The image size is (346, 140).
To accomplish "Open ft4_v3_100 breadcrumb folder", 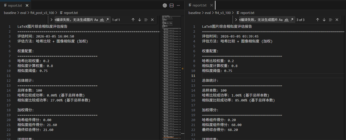I will 223,13.
